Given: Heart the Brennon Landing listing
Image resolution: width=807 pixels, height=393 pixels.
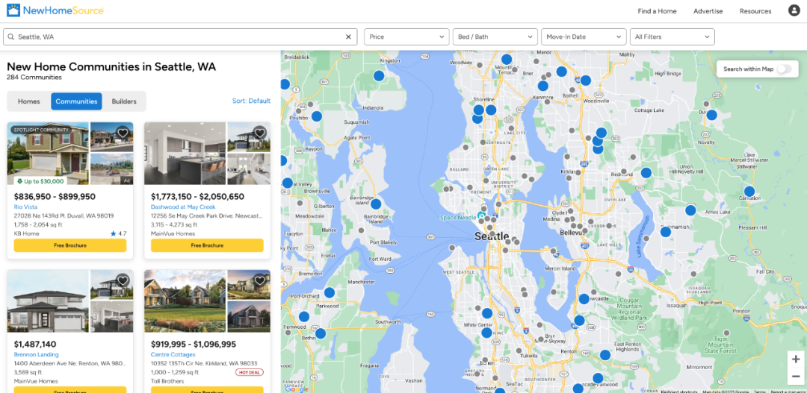Looking at the screenshot, I should pos(123,280).
